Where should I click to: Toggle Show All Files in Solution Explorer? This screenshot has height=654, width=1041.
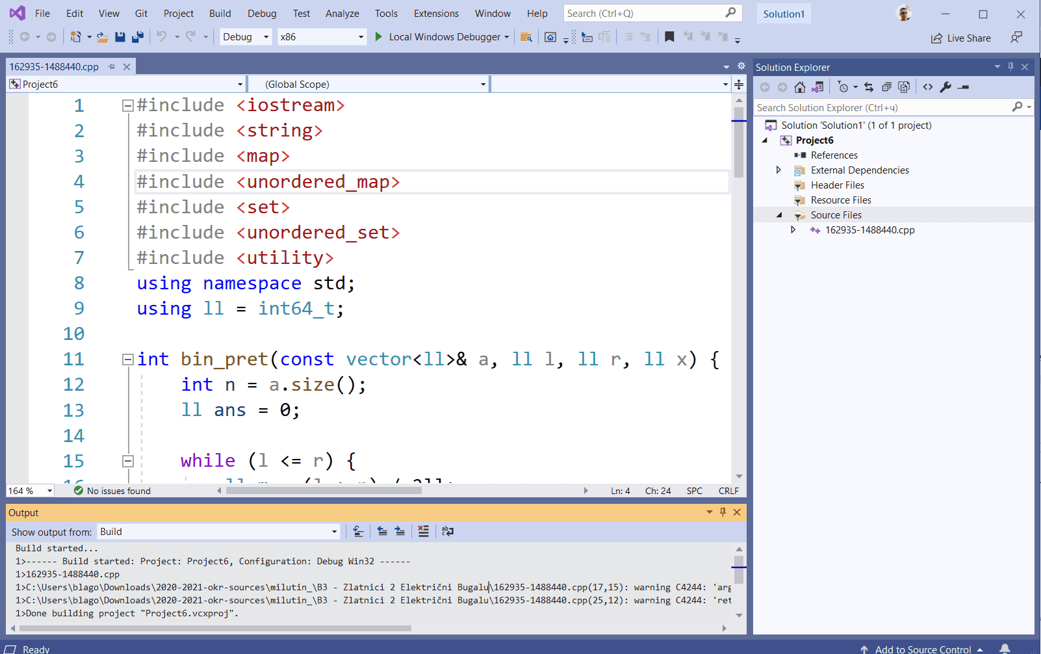(904, 87)
